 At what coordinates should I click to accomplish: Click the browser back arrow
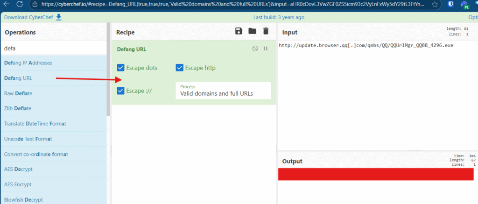pos(6,4)
